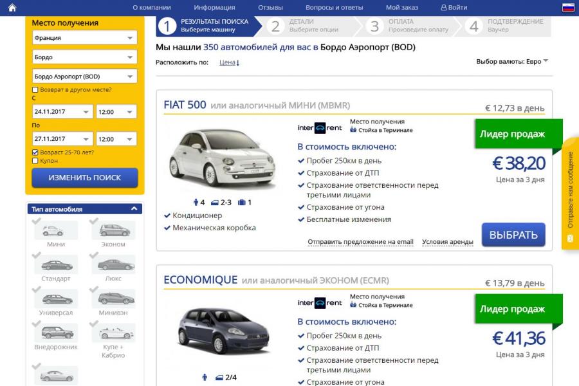579x386 pixels.
Task: Open the Франция country dropdown
Action: point(84,38)
